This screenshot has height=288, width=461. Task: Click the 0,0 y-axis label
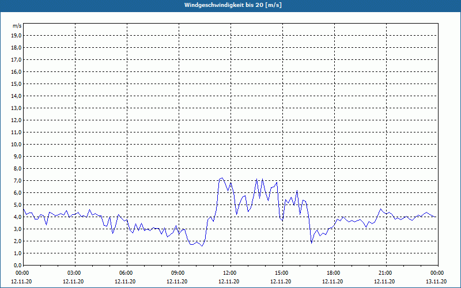(x=17, y=265)
